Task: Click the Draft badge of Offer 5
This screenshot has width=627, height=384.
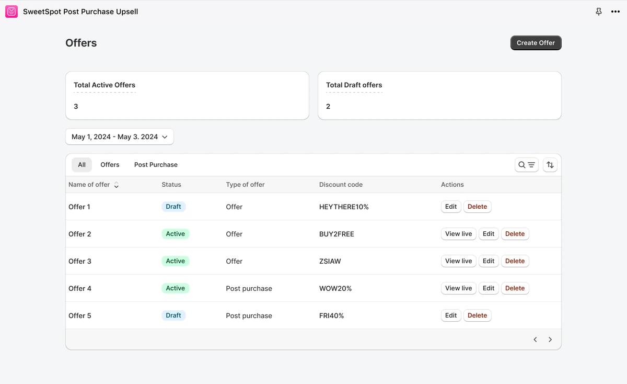Action: 173,315
